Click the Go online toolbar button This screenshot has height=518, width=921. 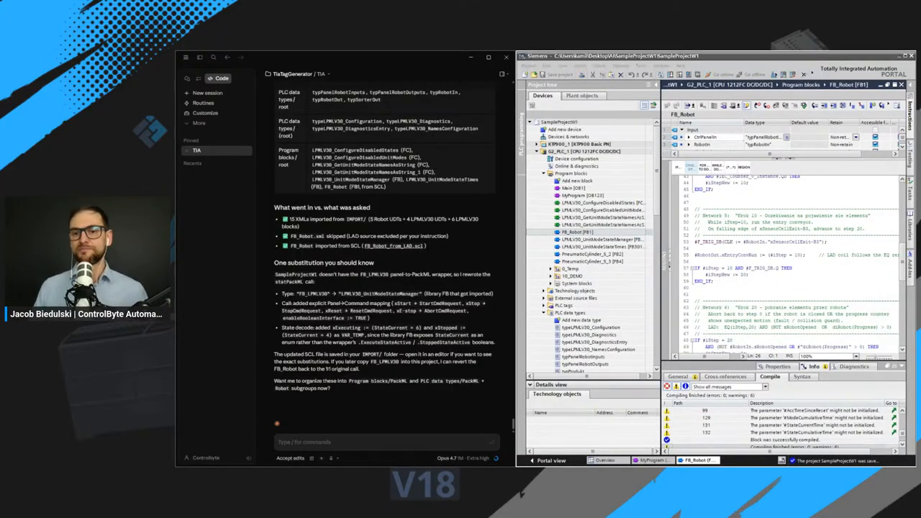(718, 75)
